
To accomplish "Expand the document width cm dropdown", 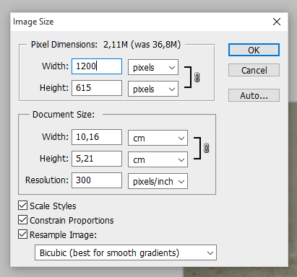I will point(158,138).
